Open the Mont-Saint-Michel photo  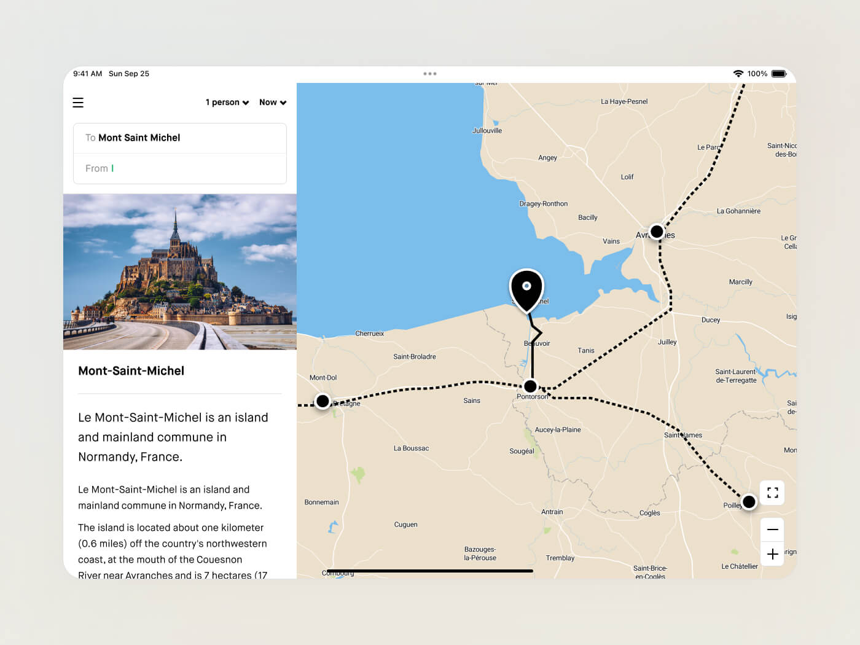[180, 272]
